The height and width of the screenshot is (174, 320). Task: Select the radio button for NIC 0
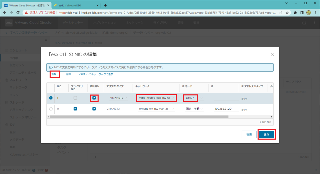pos(51,109)
